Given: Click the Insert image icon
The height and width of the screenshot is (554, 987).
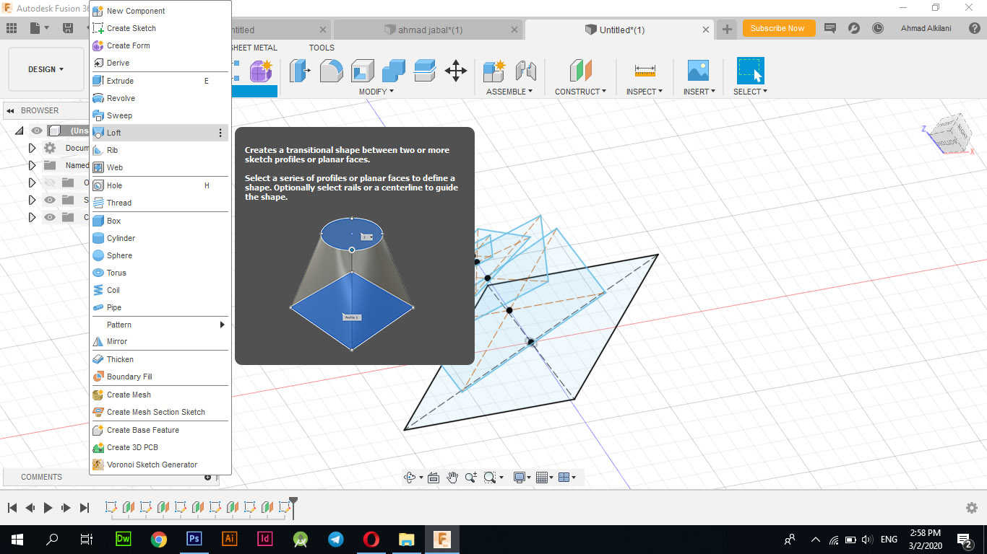Looking at the screenshot, I should (x=698, y=71).
